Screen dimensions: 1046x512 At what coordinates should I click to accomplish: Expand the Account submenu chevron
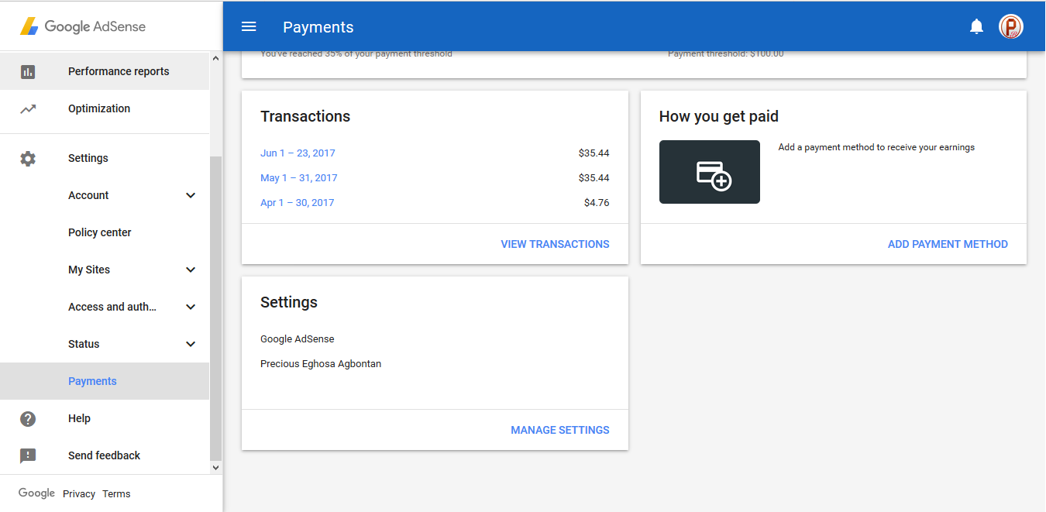(191, 195)
